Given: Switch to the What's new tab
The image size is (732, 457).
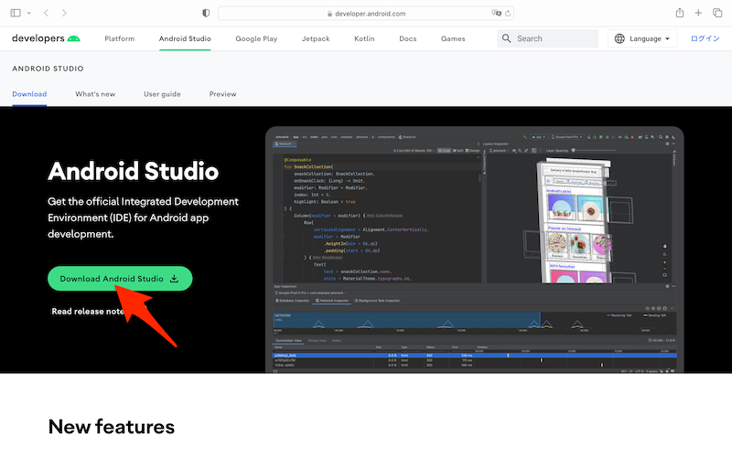Looking at the screenshot, I should [95, 94].
